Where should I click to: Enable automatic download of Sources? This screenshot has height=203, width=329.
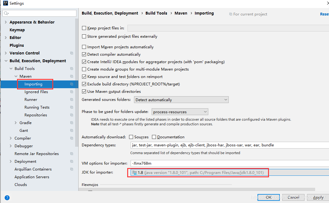[x=131, y=137]
